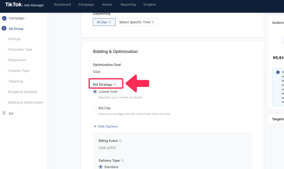Click the Campaign step checkmark icon
The image size is (284, 169).
[4, 18]
